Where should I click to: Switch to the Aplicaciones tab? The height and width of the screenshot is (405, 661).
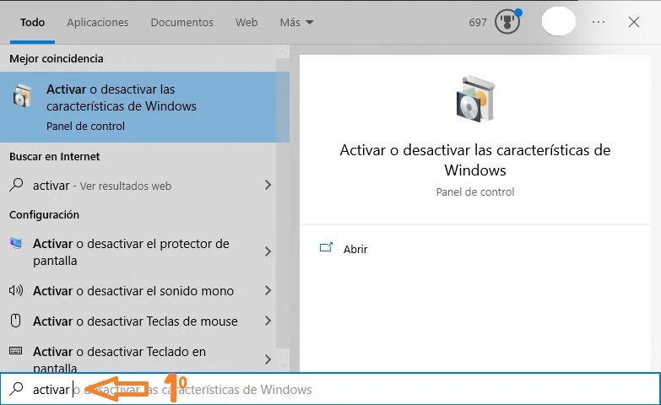pyautogui.click(x=97, y=22)
